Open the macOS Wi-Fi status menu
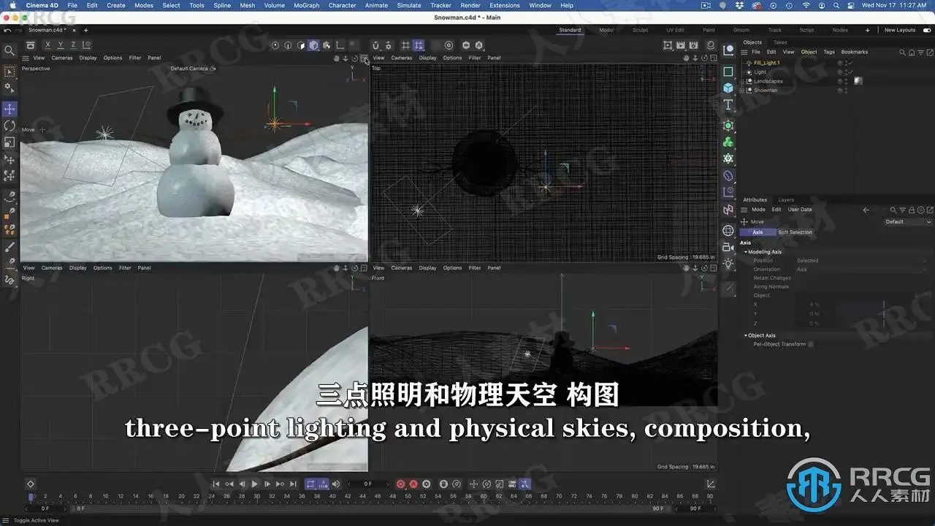The image size is (935, 526). (806, 5)
